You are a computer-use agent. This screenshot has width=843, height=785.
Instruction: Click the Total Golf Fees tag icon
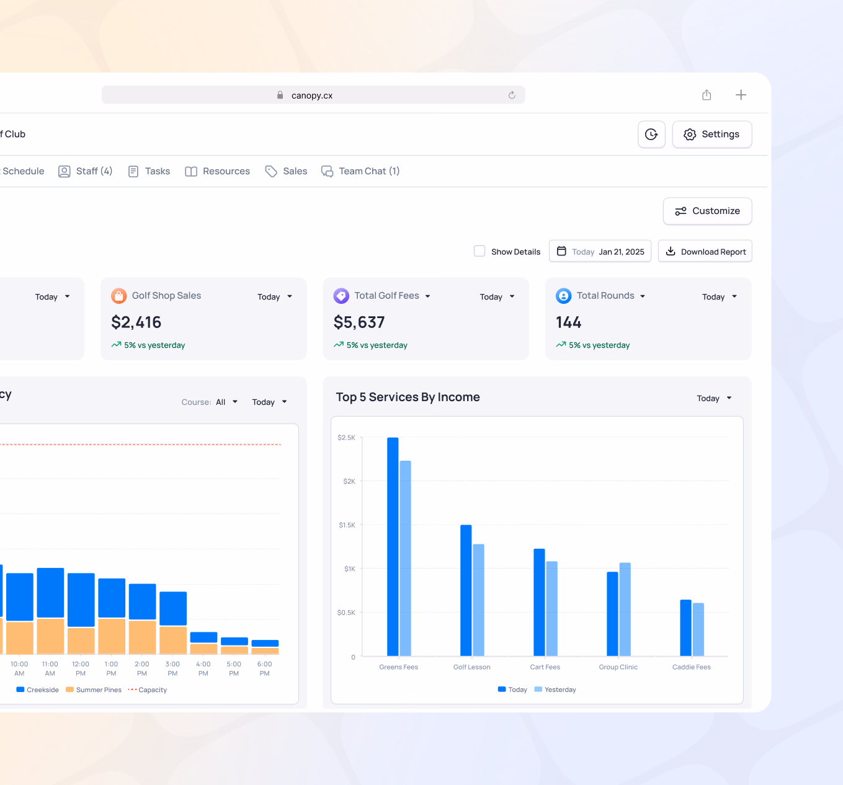(341, 296)
